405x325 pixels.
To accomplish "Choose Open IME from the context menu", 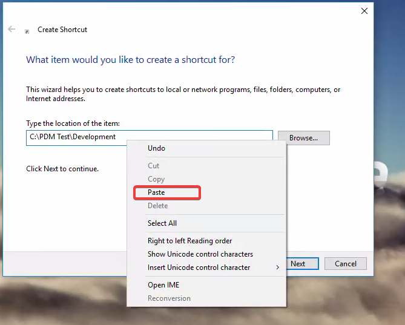I will click(206, 285).
